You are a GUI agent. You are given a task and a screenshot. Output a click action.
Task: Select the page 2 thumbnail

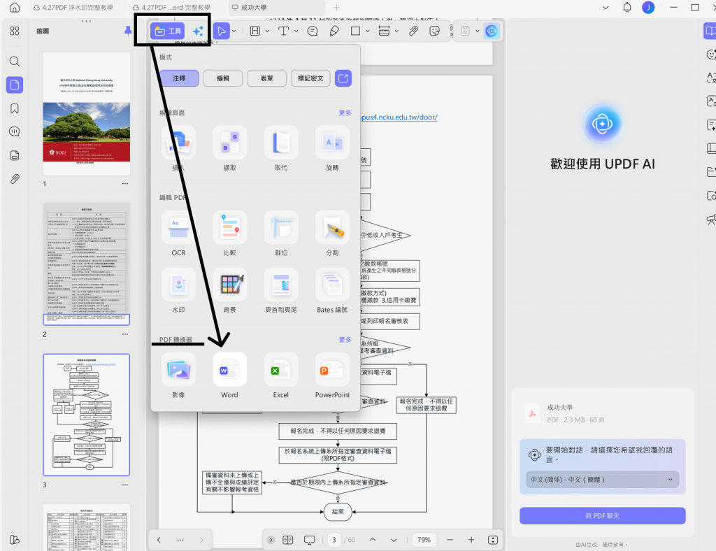coord(86,264)
